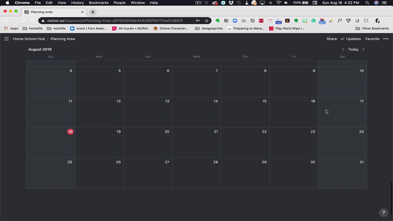The height and width of the screenshot is (221, 393).
Task: Open the People menu
Action: coord(119,3)
